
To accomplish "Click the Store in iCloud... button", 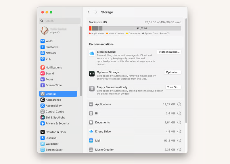I will [169, 52].
